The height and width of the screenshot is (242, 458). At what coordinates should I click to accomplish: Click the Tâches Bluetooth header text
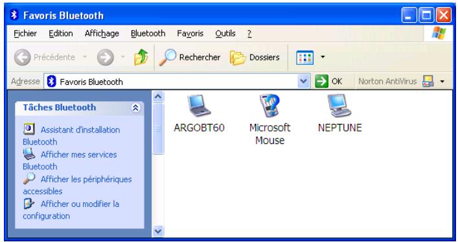pos(60,108)
